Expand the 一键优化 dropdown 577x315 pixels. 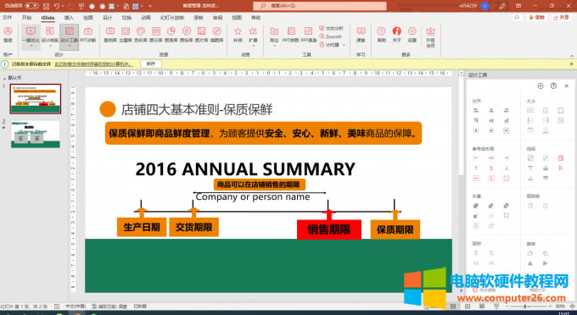tap(31, 45)
